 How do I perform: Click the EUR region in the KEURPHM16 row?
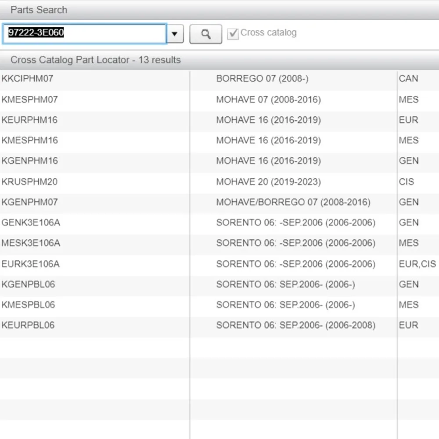coord(408,120)
